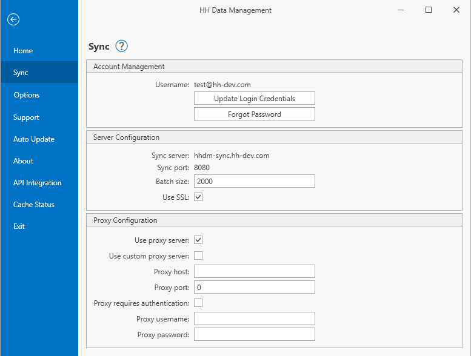Click Update Login Credentials button
This screenshot has width=471, height=356.
point(255,99)
